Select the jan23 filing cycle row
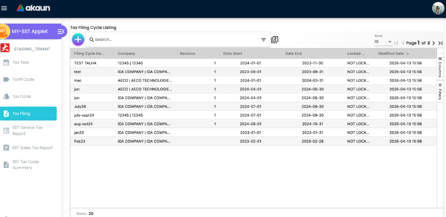Screen dimensions: 446x217 coord(253,132)
